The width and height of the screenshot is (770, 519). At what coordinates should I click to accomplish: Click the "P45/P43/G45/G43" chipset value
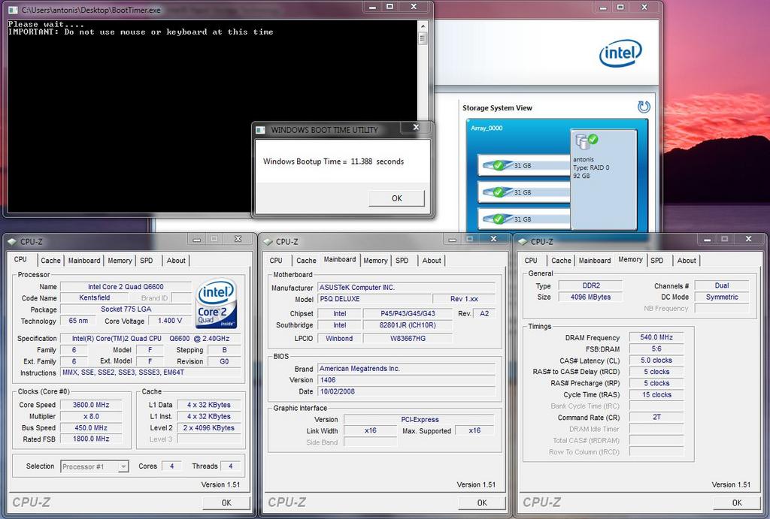(x=408, y=313)
